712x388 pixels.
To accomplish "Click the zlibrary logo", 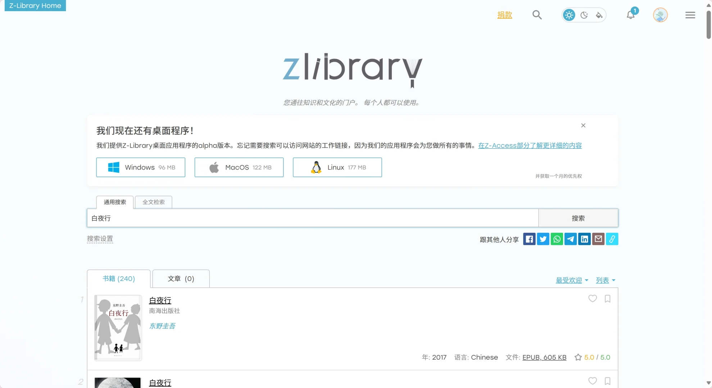I will coord(352,70).
